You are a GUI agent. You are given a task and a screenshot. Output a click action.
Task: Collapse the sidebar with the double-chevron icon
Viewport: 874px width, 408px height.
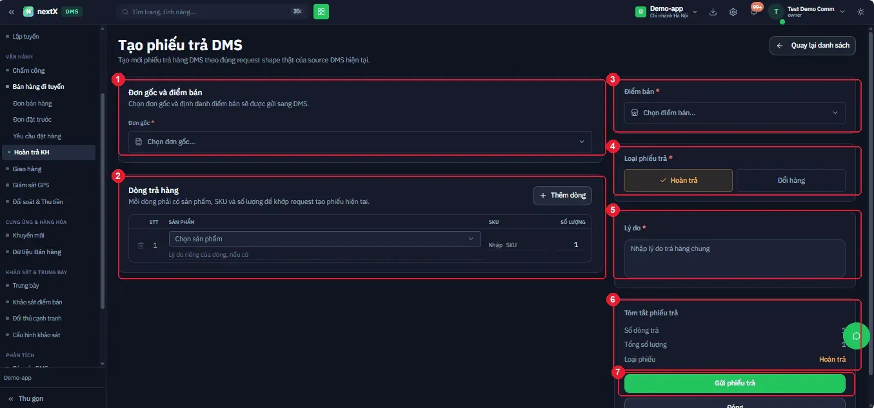pyautogui.click(x=12, y=12)
